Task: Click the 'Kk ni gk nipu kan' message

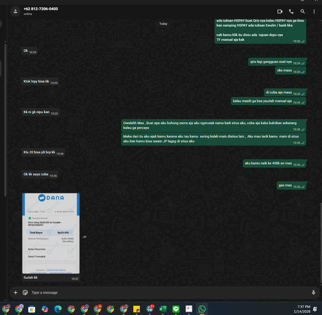Action: [x=40, y=112]
